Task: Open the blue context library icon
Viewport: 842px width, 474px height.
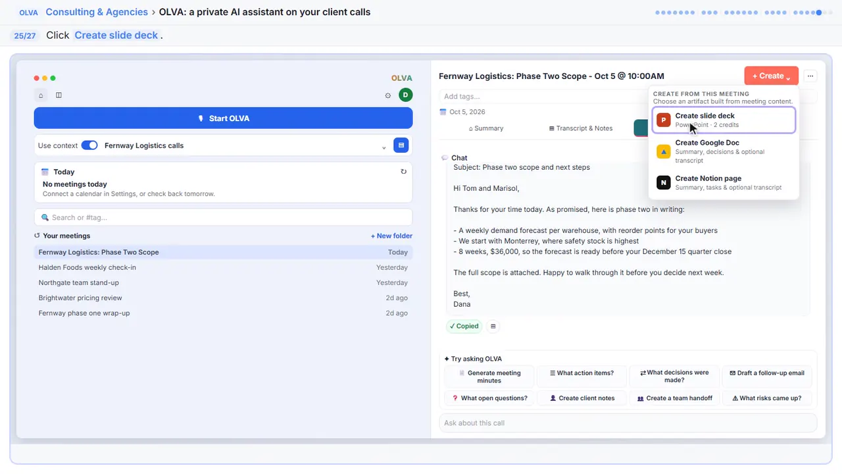Action: pyautogui.click(x=401, y=145)
